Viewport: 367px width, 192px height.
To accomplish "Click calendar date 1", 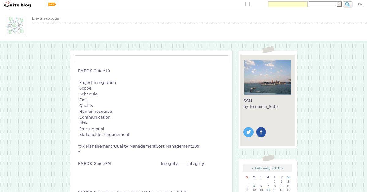I will click(275, 181).
